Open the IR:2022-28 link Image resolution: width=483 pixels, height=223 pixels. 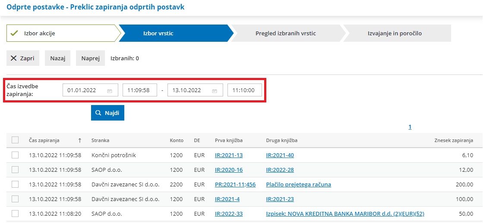coord(280,170)
